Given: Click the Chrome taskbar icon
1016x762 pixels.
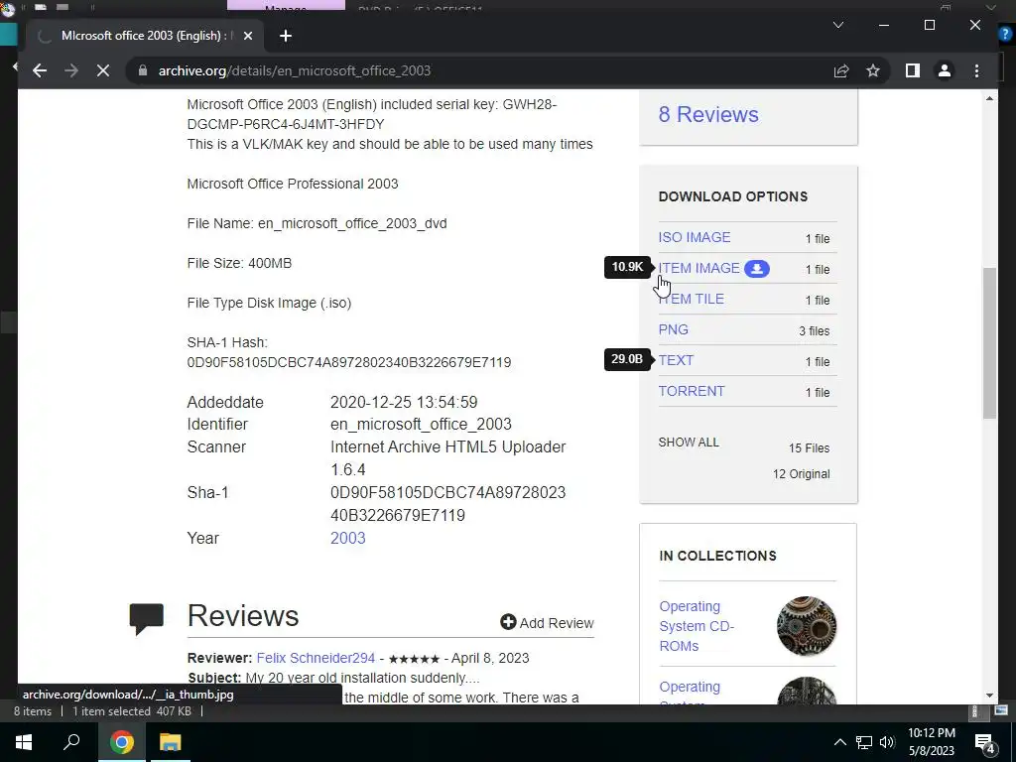Looking at the screenshot, I should click(x=121, y=742).
